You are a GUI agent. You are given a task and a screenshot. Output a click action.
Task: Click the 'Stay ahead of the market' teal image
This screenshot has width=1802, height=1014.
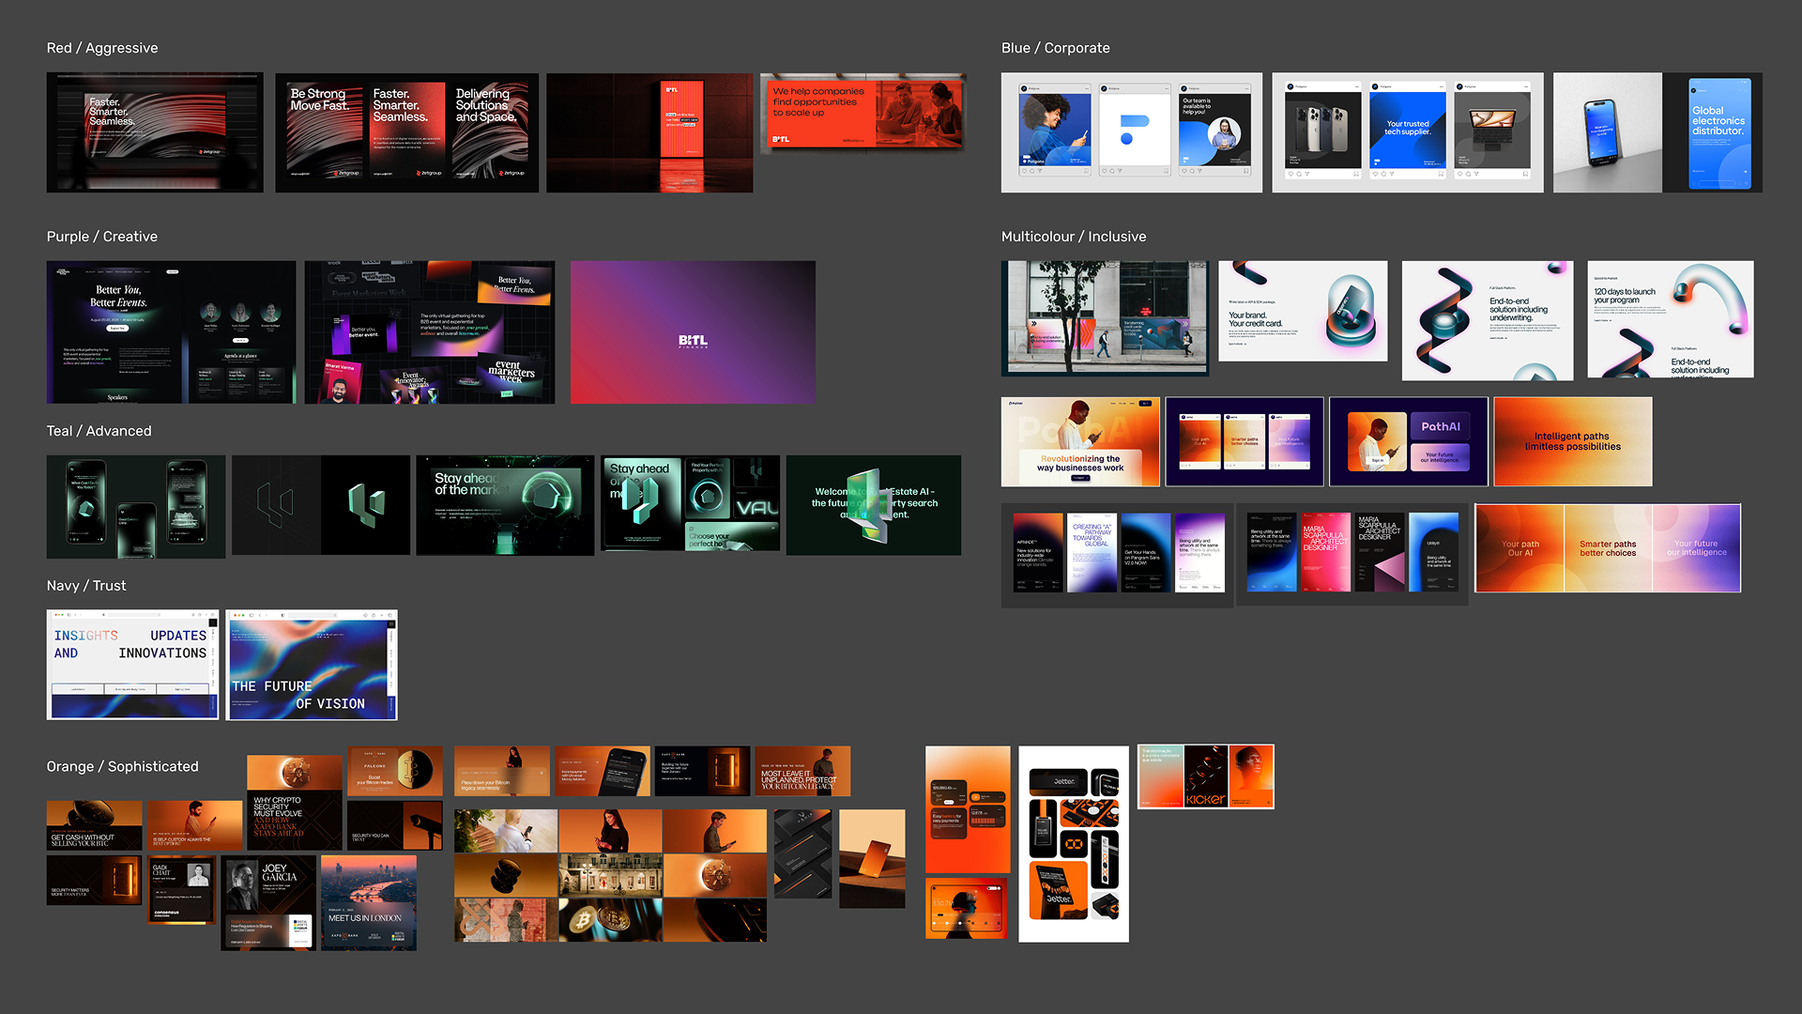[x=504, y=505]
